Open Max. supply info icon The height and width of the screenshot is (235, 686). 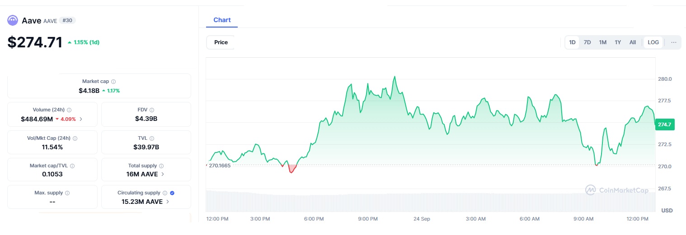pos(67,193)
